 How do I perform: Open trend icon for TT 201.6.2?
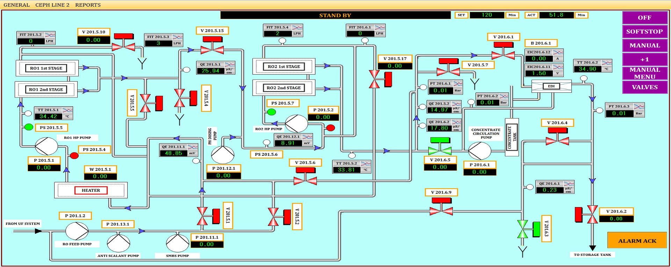[606, 63]
